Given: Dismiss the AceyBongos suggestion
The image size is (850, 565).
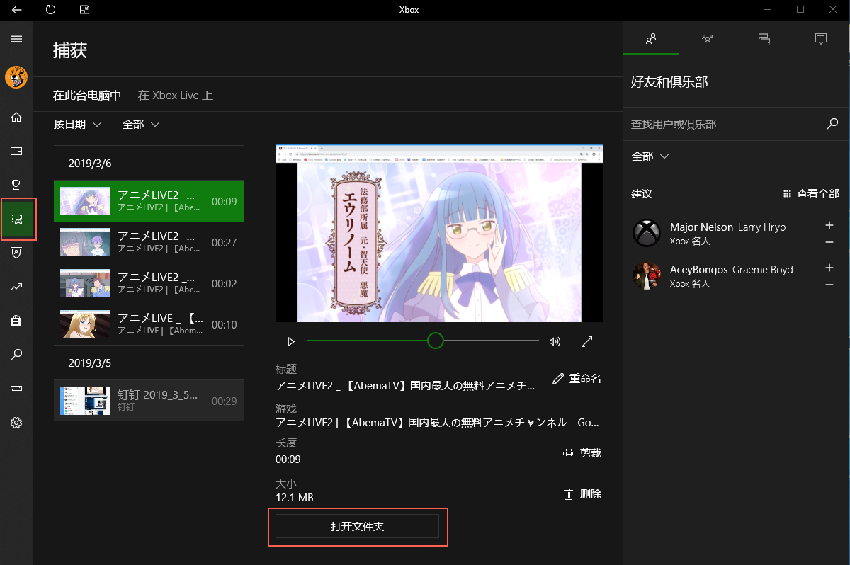Looking at the screenshot, I should (829, 285).
